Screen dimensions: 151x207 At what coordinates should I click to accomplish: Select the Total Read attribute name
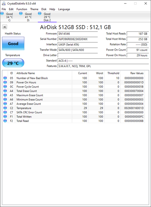22,121
